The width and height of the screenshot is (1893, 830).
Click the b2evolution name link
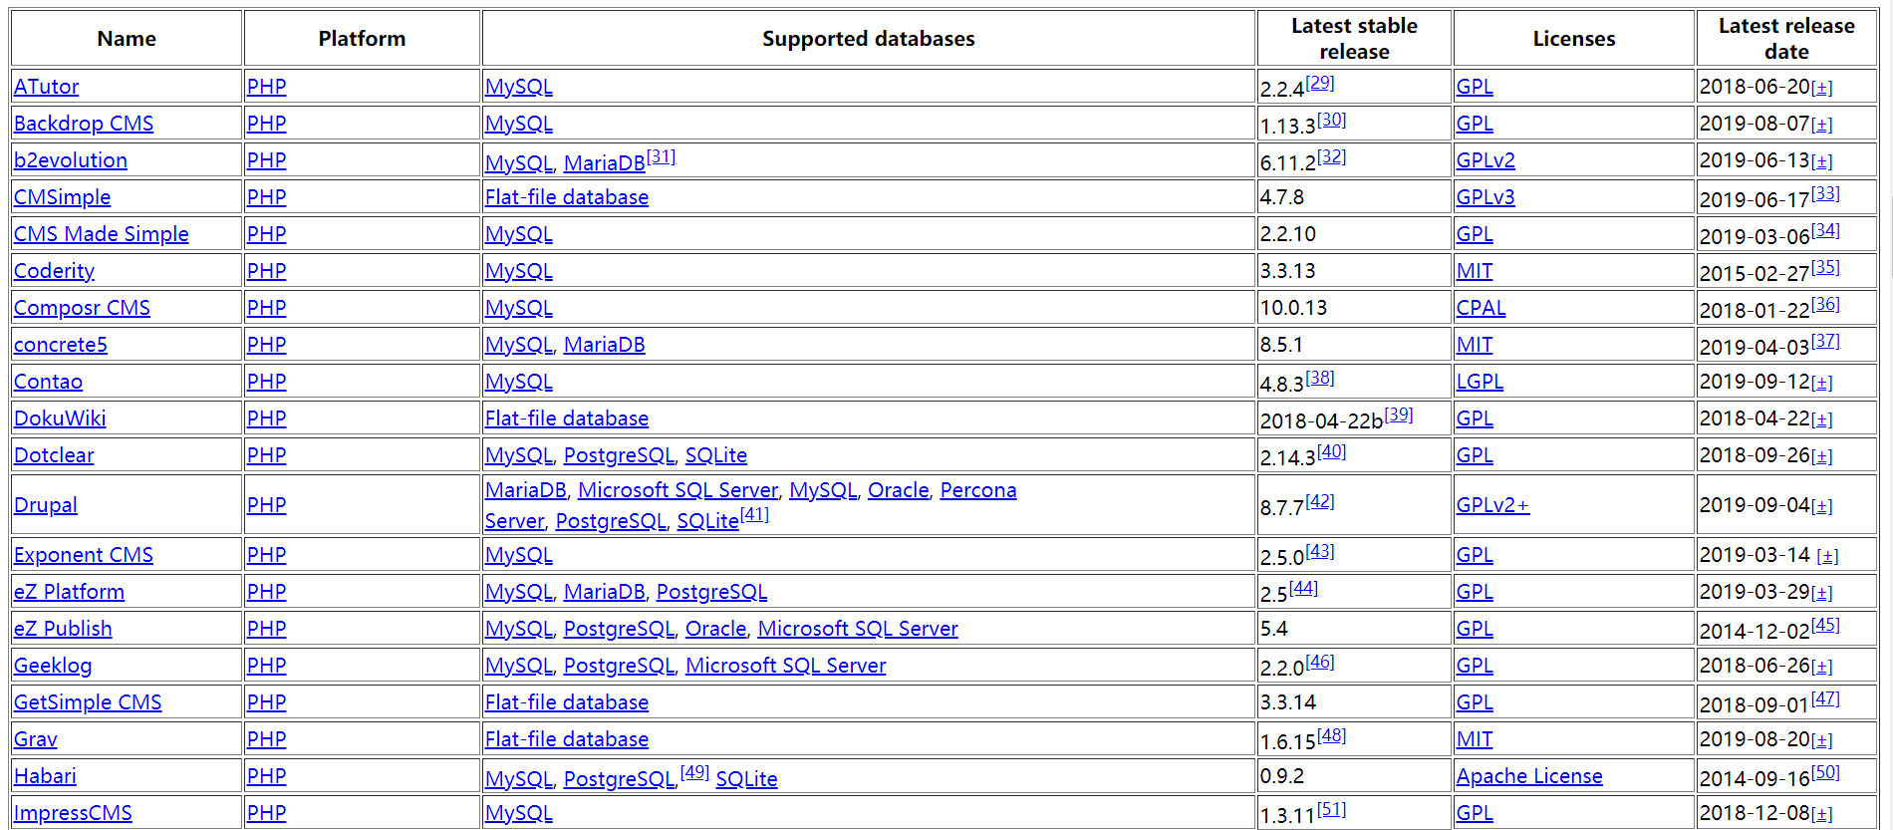coord(71,160)
